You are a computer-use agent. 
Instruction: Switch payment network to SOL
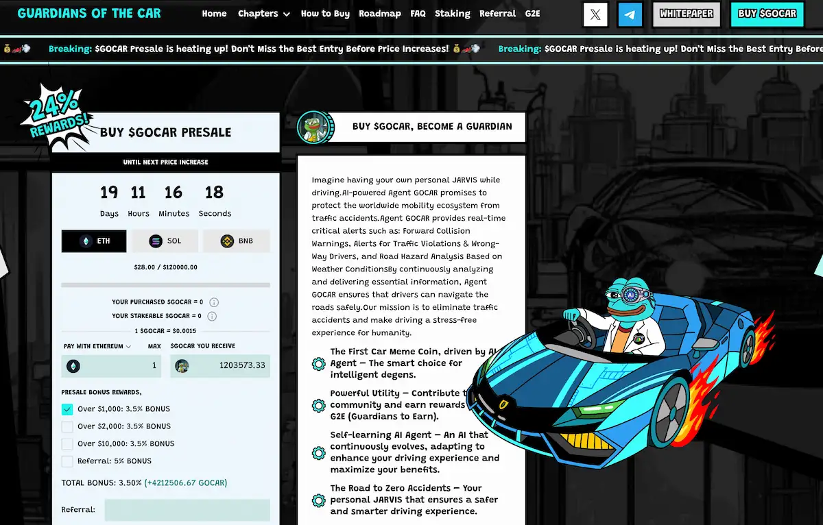(x=165, y=241)
